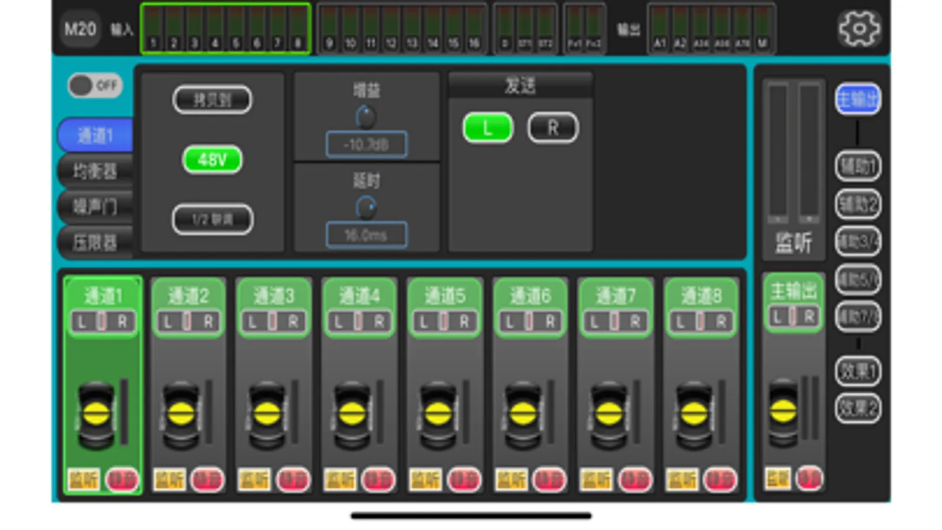Select the 效果1 bus button
942x530 pixels.
pyautogui.click(x=858, y=371)
